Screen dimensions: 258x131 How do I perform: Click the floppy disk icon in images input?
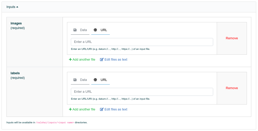tap(75, 30)
